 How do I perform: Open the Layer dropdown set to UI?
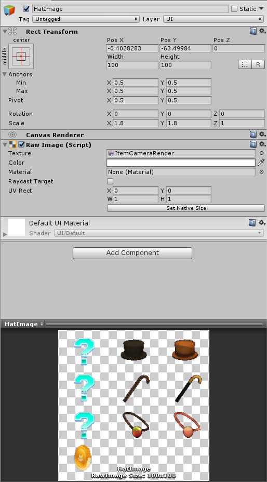click(x=213, y=19)
